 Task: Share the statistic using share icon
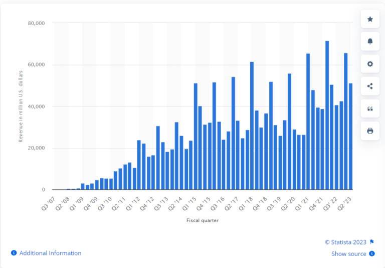370,86
